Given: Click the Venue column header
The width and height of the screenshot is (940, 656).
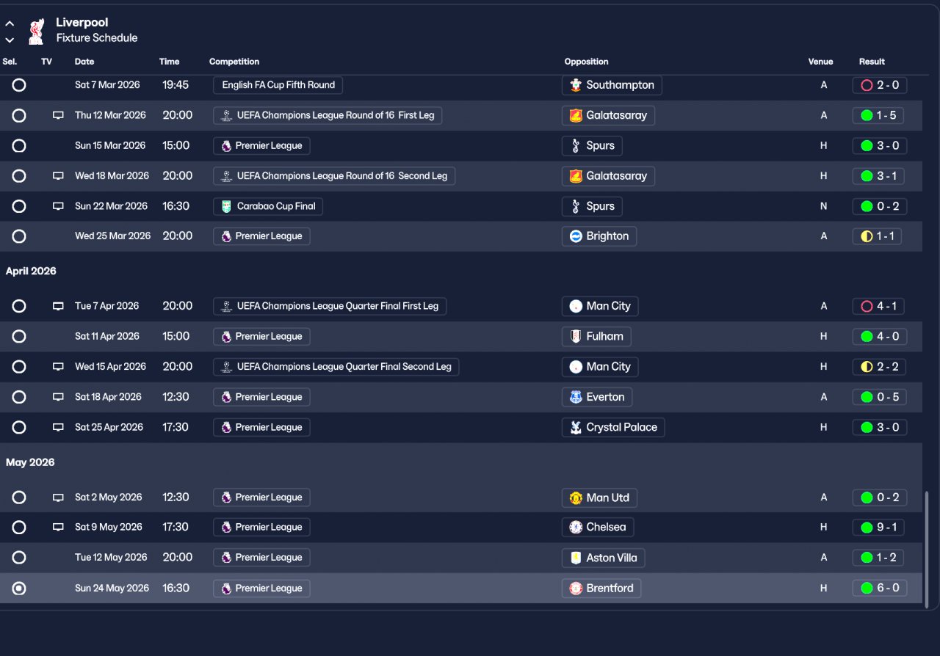Looking at the screenshot, I should 821,62.
